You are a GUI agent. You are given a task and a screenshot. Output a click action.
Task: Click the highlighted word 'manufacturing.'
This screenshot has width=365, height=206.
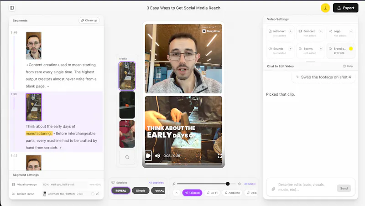[39, 134]
